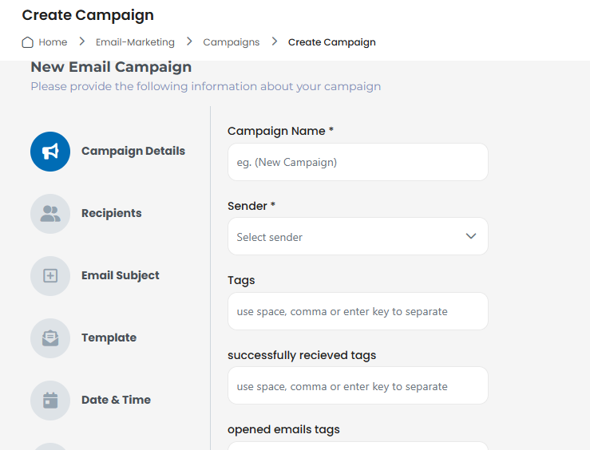This screenshot has height=450, width=590.
Task: Open the Campaigns breadcrumb link
Action: click(x=232, y=42)
